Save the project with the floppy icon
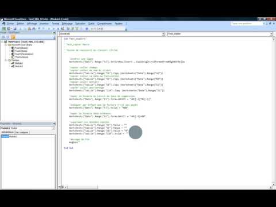Image resolution: width=276 pixels, height=207 pixels. [14, 29]
